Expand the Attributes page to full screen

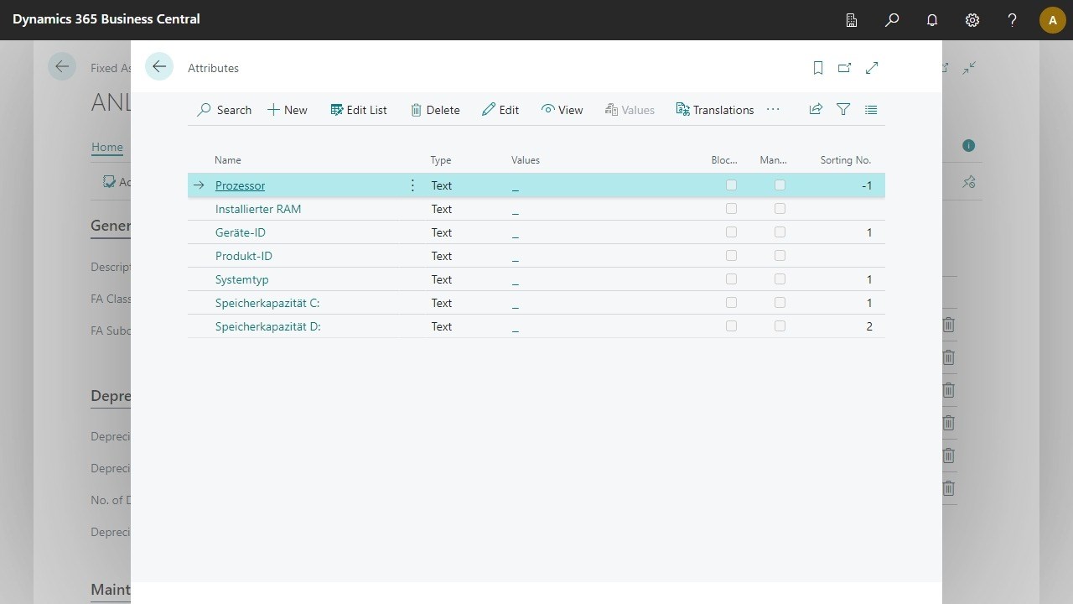pyautogui.click(x=872, y=68)
